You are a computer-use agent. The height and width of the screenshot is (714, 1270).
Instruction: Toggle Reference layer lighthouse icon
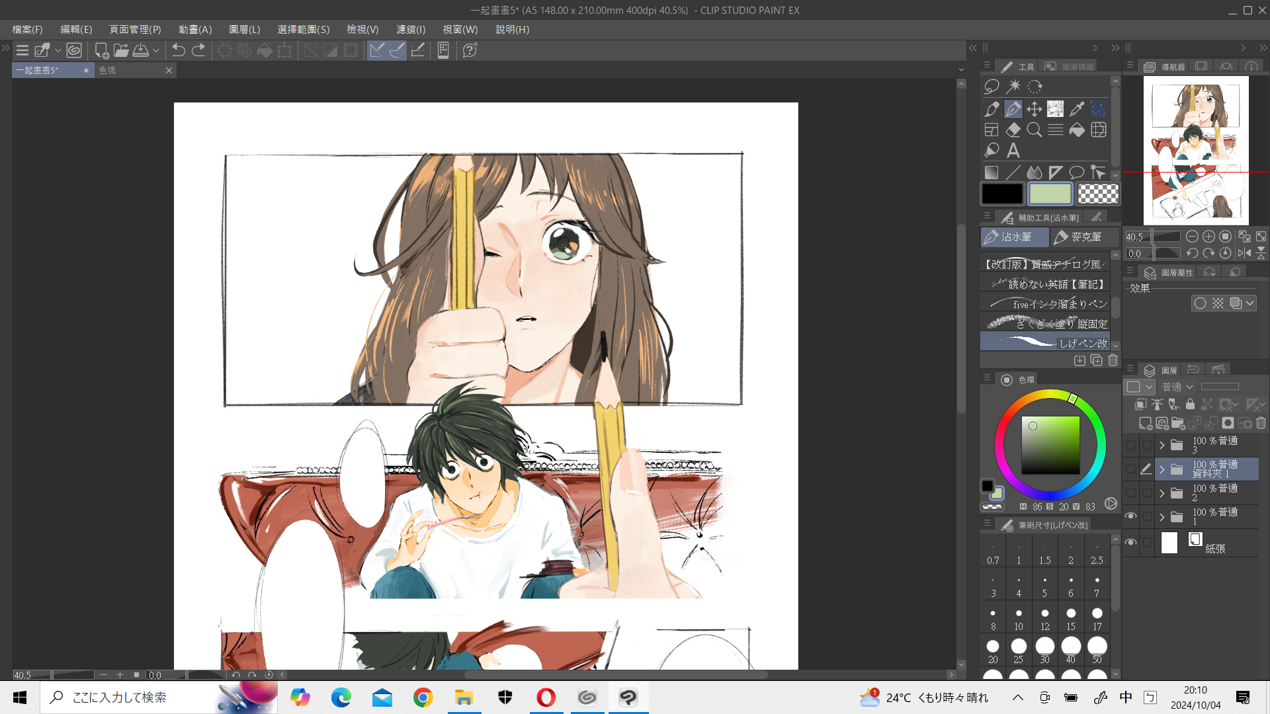point(1157,404)
